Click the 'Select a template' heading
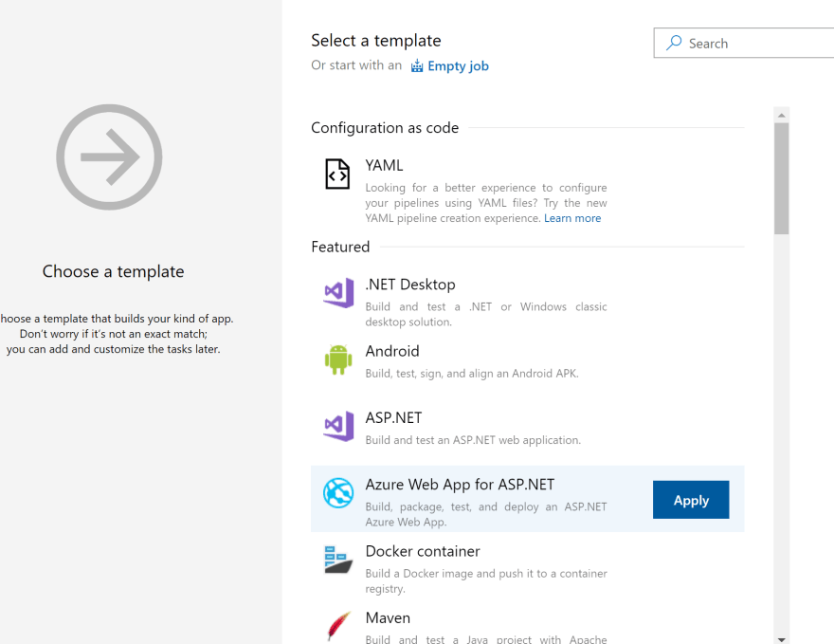Viewport: 834px width, 644px height. point(376,41)
